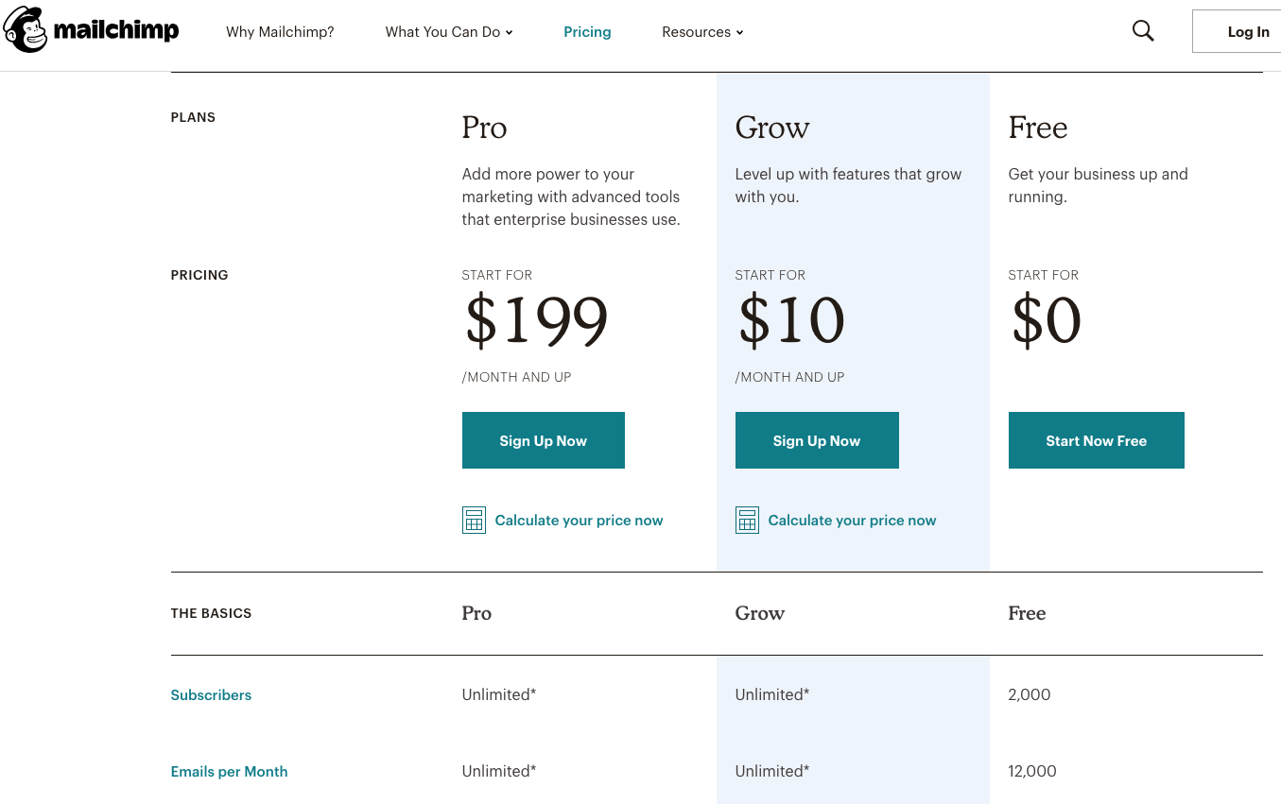Click the Emails per Month link

[229, 772]
